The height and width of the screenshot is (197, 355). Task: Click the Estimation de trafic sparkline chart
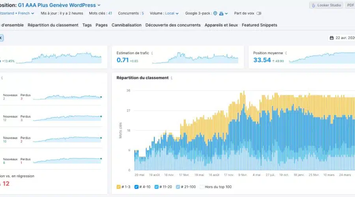click(195, 58)
